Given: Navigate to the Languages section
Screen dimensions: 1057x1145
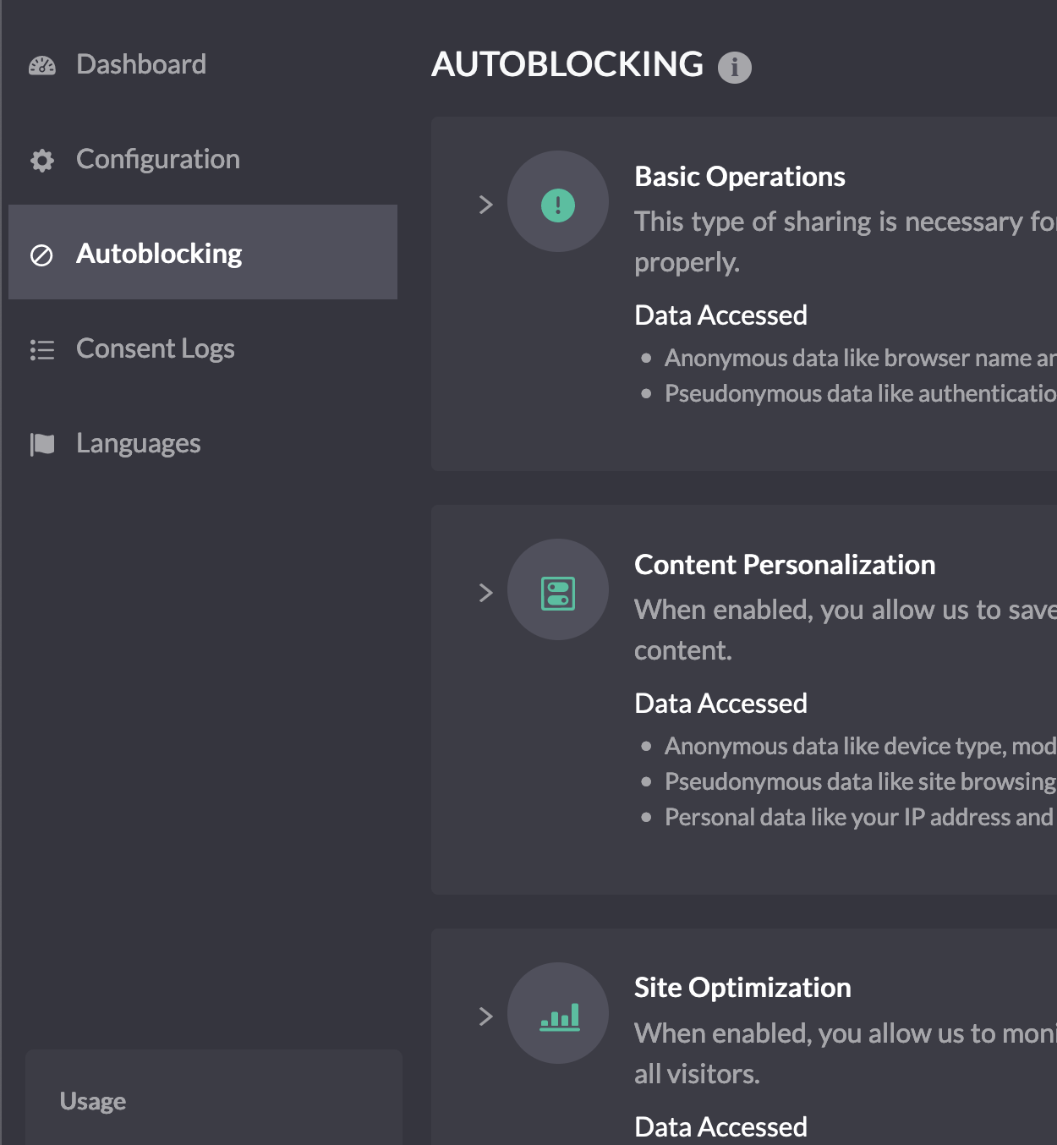Looking at the screenshot, I should pos(139,443).
